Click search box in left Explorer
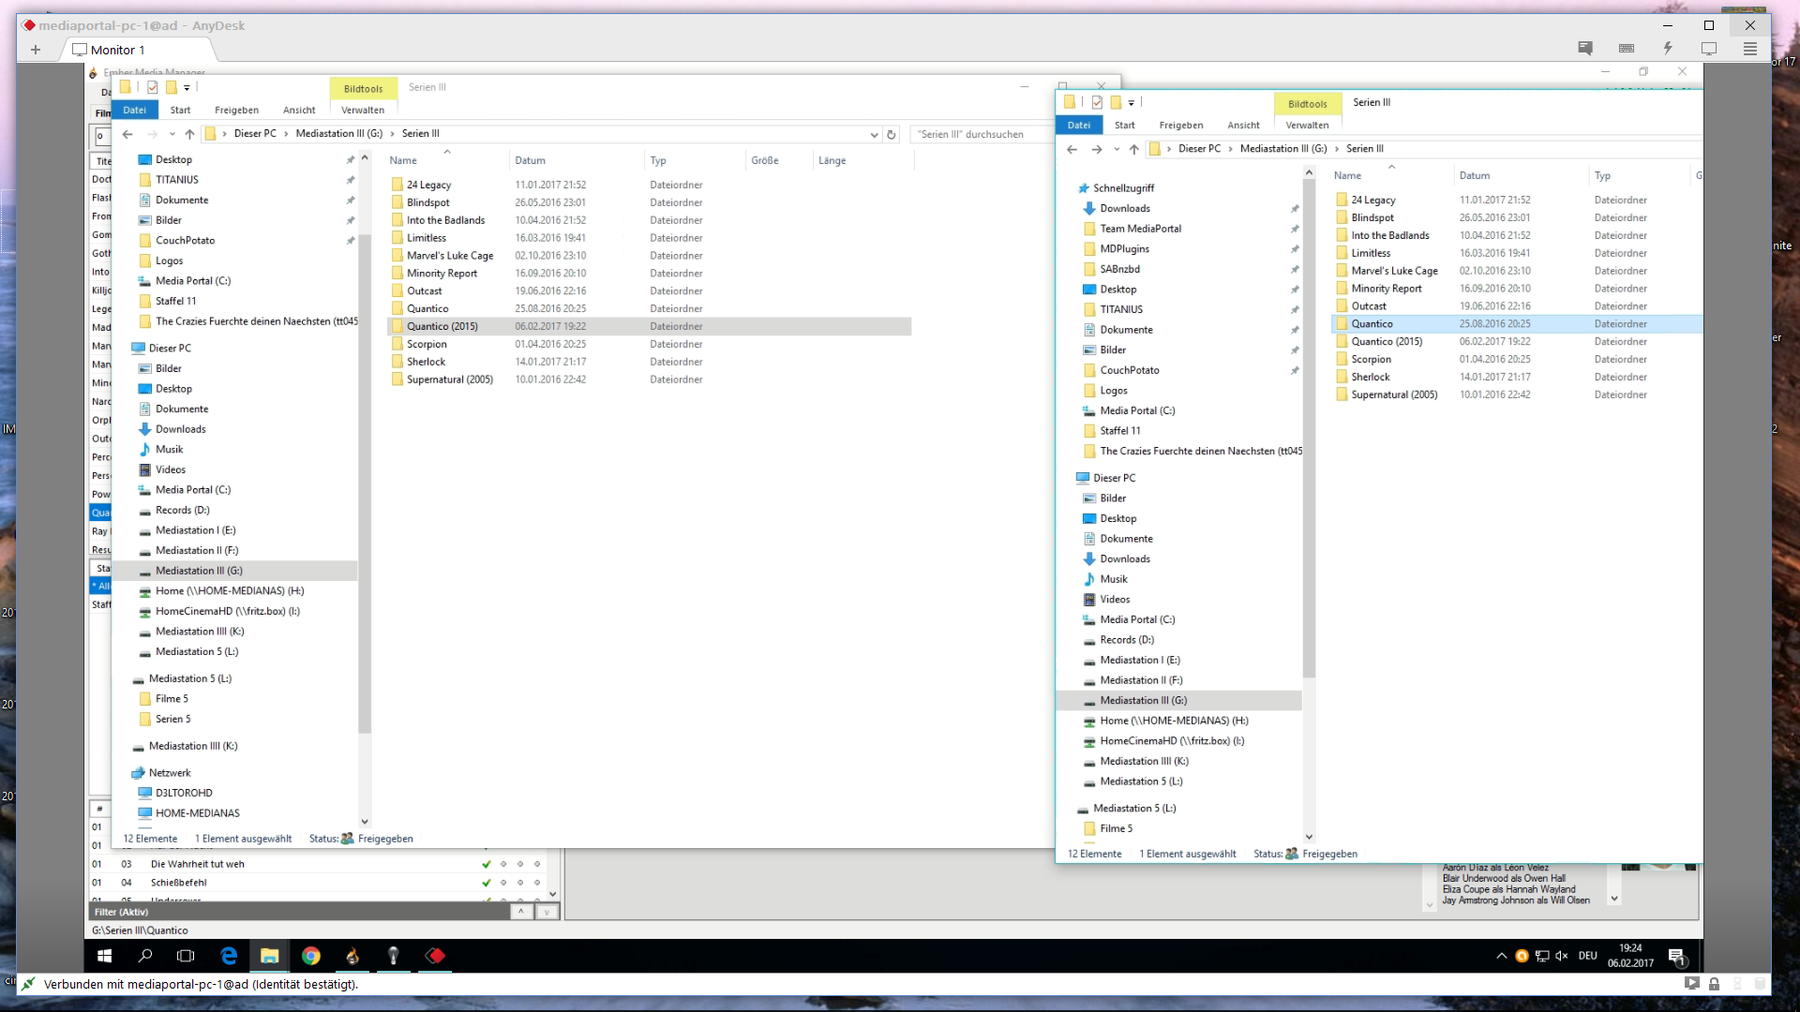Image resolution: width=1800 pixels, height=1012 pixels. [980, 134]
